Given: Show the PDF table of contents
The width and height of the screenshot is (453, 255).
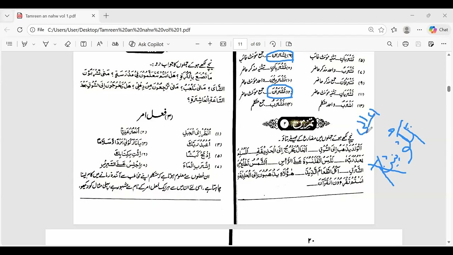Looking at the screenshot, I should (x=10, y=44).
